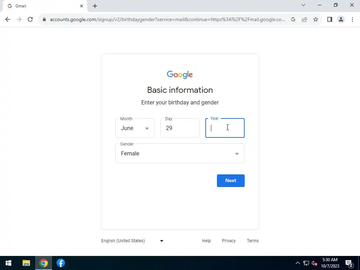Open the clock showing 5:30 AM
Screen dimensions: 360x270
click(x=330, y=263)
